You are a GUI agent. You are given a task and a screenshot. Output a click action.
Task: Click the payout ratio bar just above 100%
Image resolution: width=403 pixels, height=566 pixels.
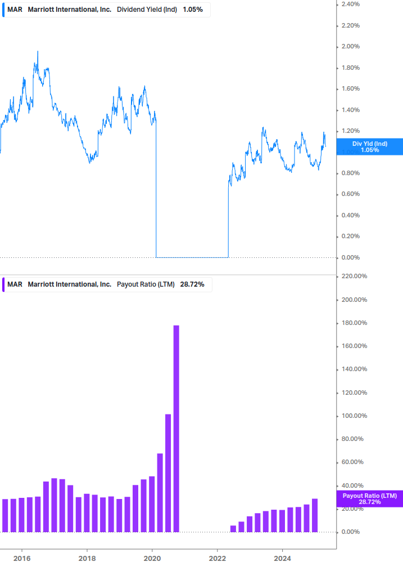point(168,473)
